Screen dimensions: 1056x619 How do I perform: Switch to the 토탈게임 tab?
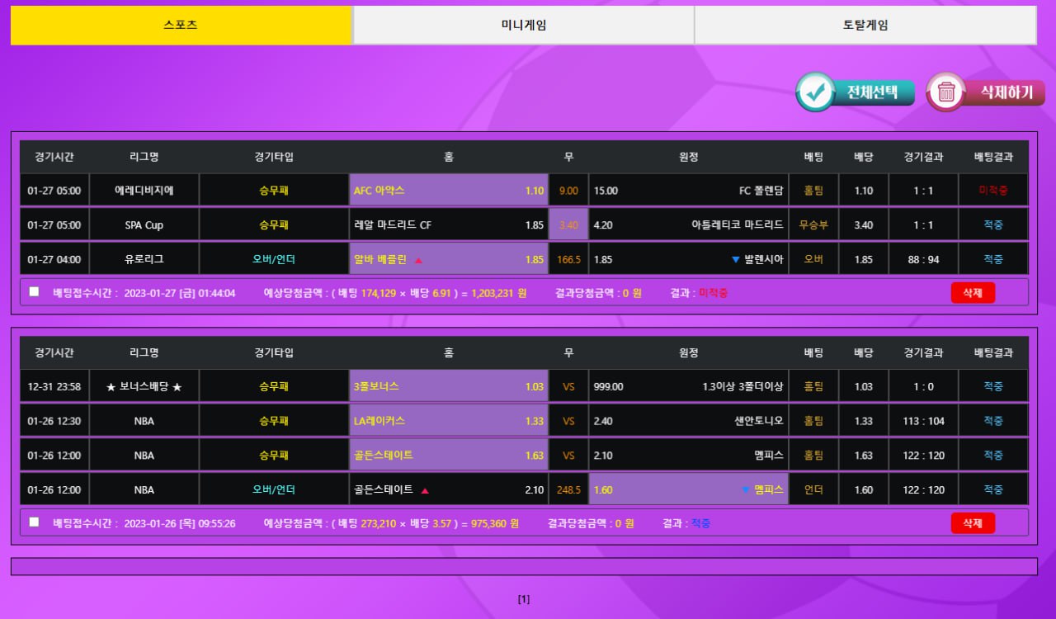click(x=865, y=25)
